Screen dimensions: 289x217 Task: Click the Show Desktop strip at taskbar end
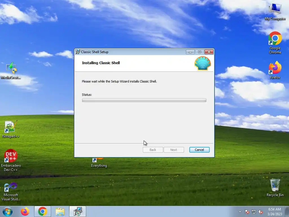(287, 211)
